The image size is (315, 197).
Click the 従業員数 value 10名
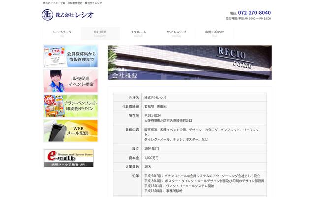point(148,167)
